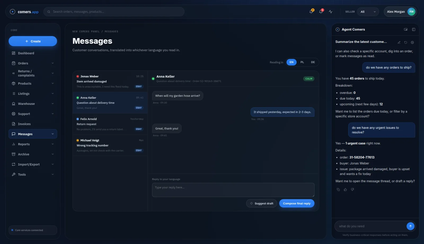Screen dimensions: 424x244
Task: Give thumbs up to agent response
Action: (x=345, y=189)
